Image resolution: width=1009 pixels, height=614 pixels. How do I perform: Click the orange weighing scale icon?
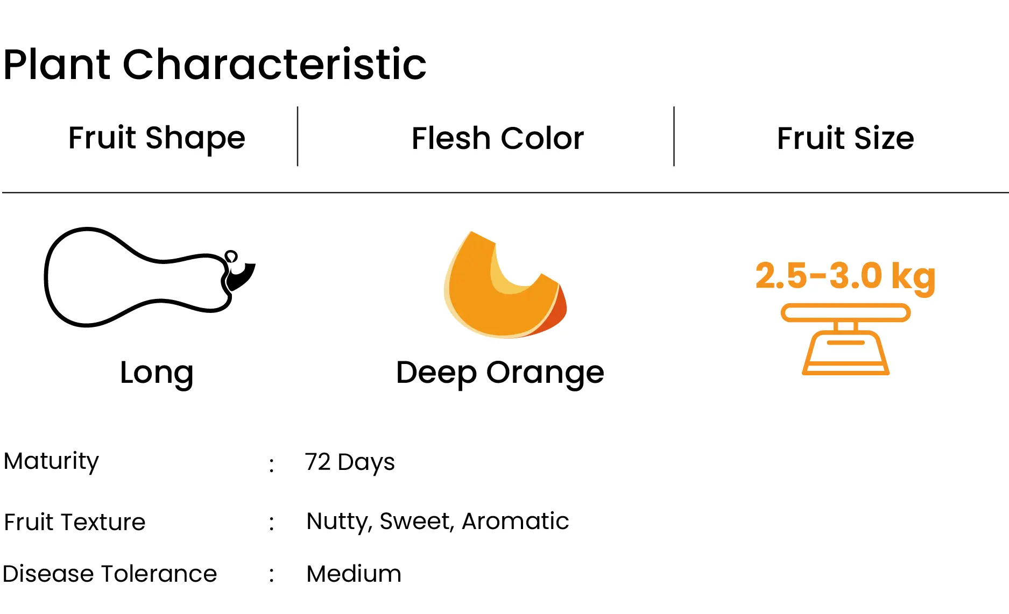click(x=845, y=339)
